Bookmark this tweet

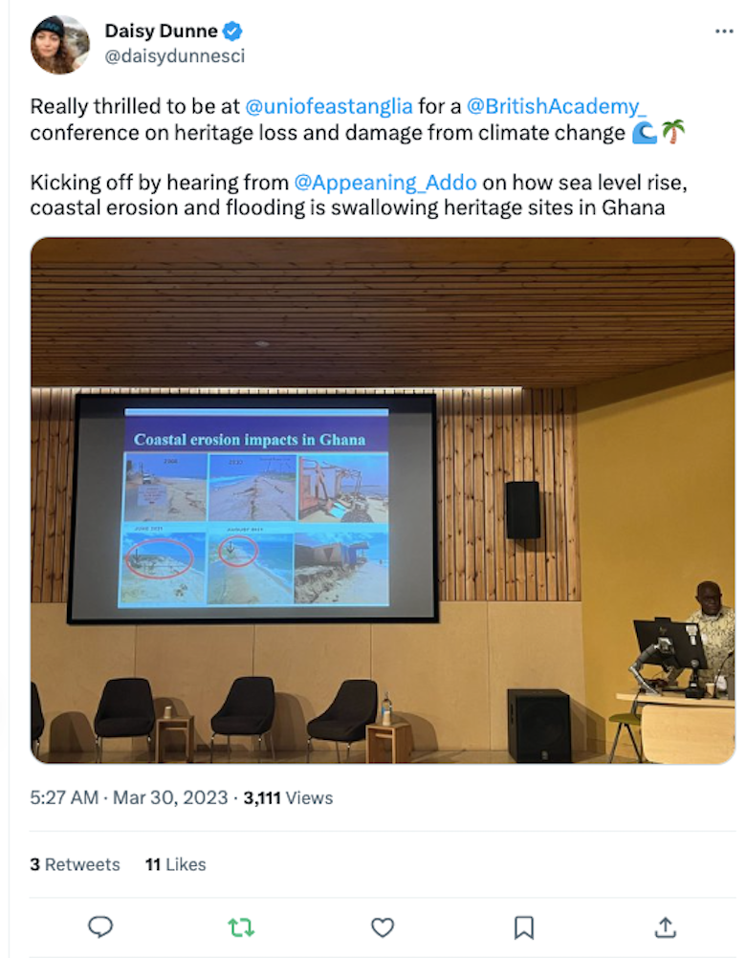point(523,927)
